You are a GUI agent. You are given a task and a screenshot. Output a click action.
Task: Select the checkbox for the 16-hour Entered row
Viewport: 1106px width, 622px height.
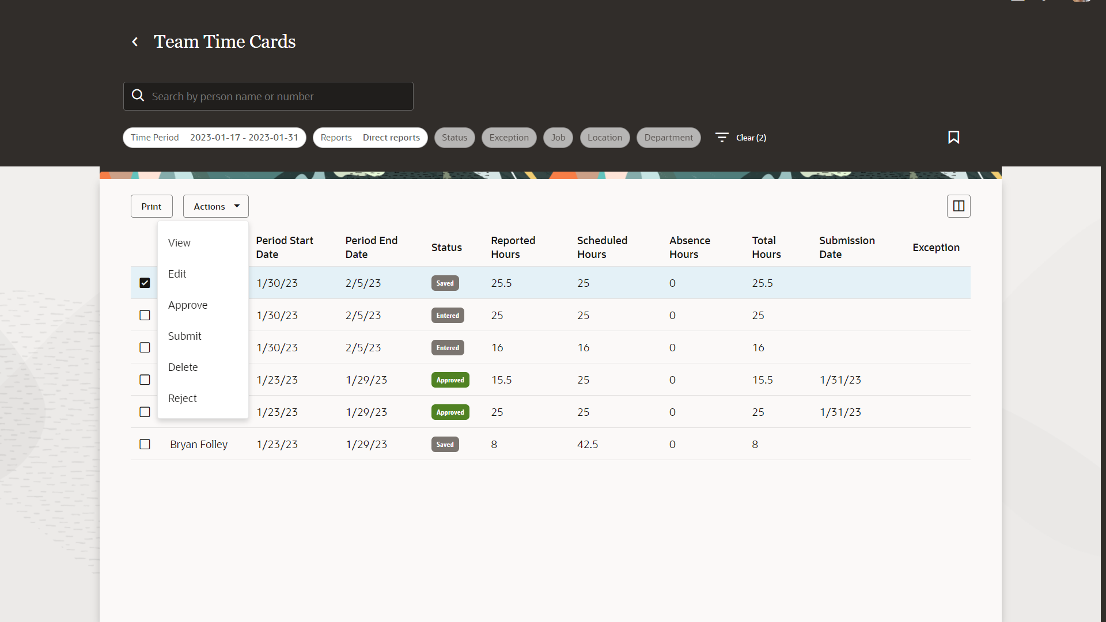[145, 347]
